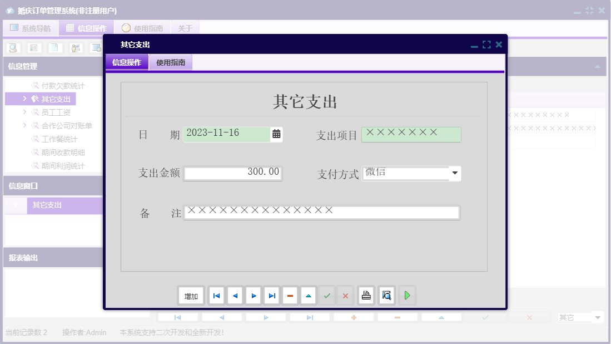The image size is (611, 344).
Task: Go to previous record with the blue arrow
Action: pos(235,296)
